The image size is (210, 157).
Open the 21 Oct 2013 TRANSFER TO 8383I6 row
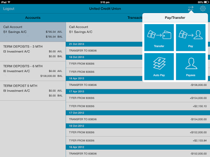(104, 51)
